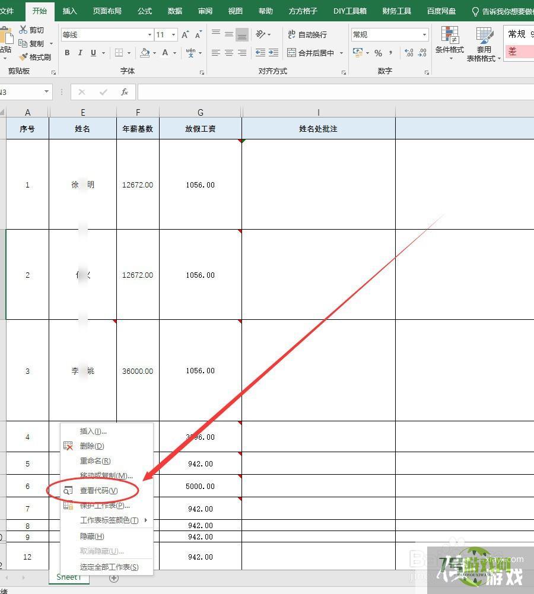The image size is (534, 594).
Task: Open the font size 11 dropdown
Action: 173,35
